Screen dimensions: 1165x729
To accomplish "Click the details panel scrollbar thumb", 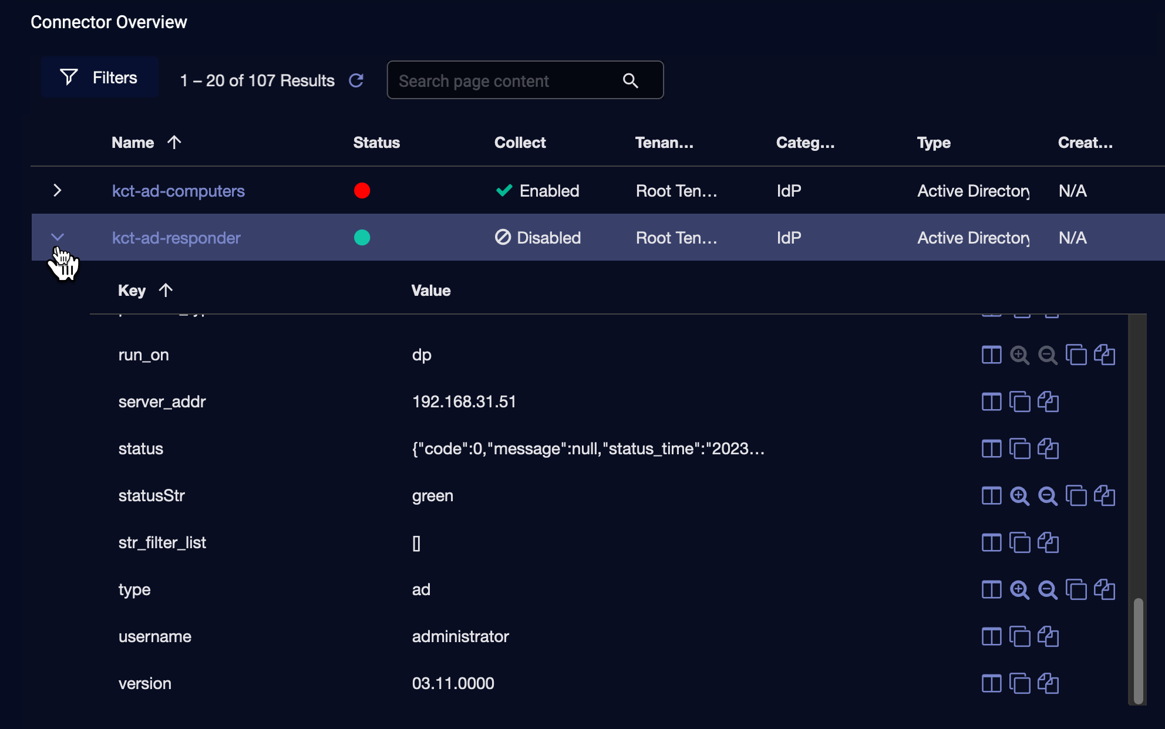I will tap(1138, 650).
